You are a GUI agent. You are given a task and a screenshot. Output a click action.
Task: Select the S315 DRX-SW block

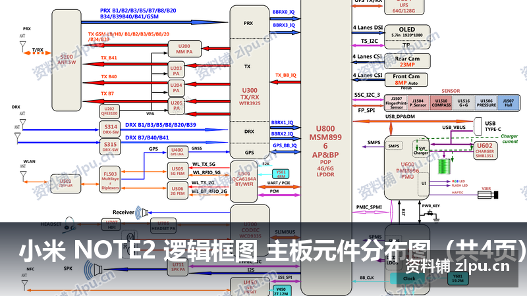tap(110, 146)
